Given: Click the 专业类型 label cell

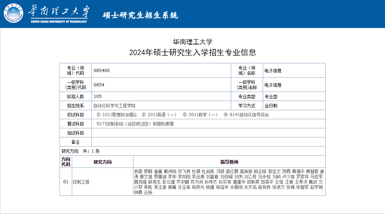Looking at the screenshot, I should pyautogui.click(x=247, y=97).
